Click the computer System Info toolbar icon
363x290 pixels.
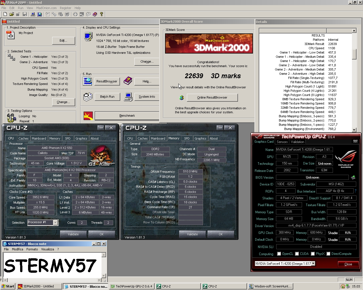[33, 14]
